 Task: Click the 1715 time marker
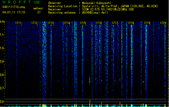(83, 23)
